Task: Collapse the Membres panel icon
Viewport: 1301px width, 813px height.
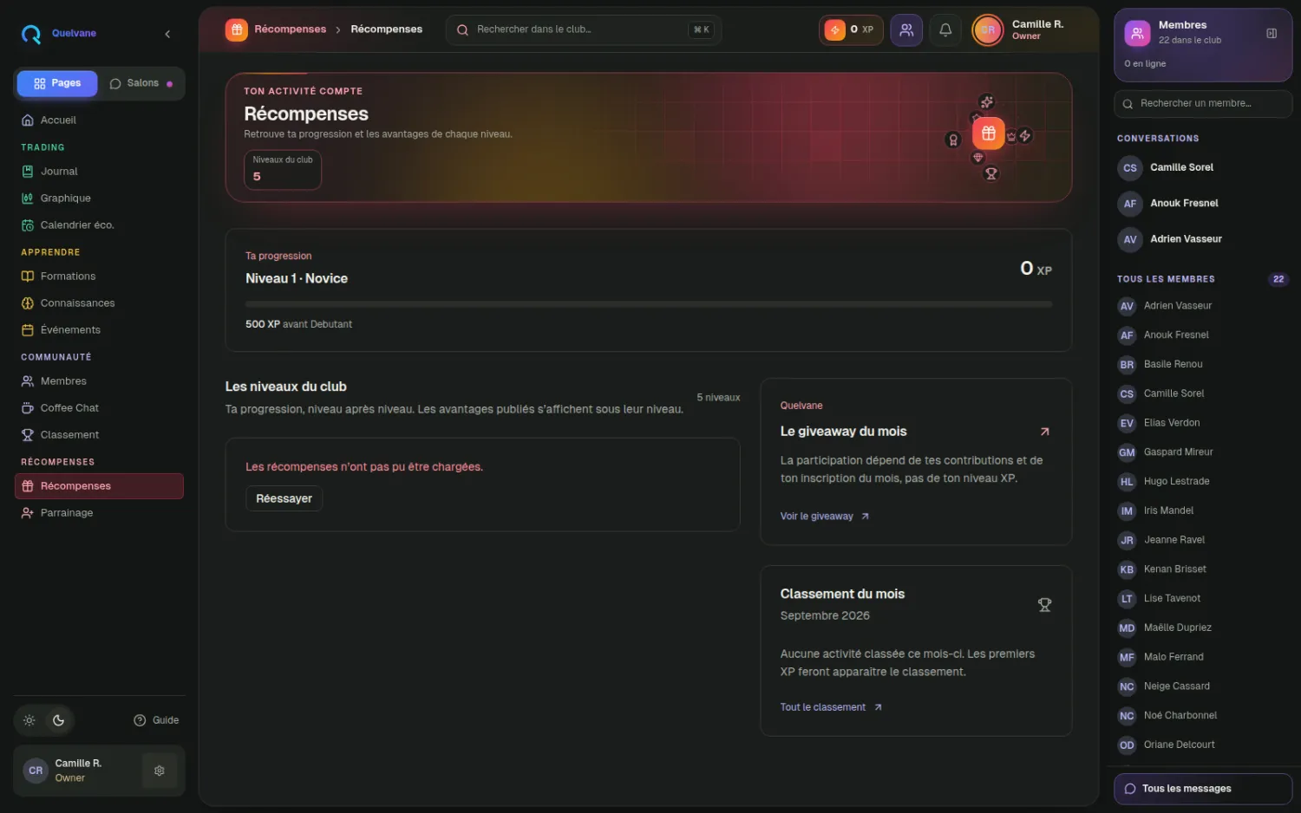Action: coord(1272,33)
